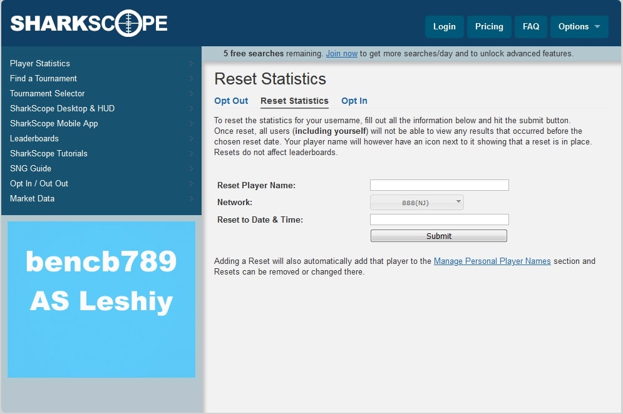623x414 pixels.
Task: Open the FAQ page
Action: pyautogui.click(x=531, y=27)
